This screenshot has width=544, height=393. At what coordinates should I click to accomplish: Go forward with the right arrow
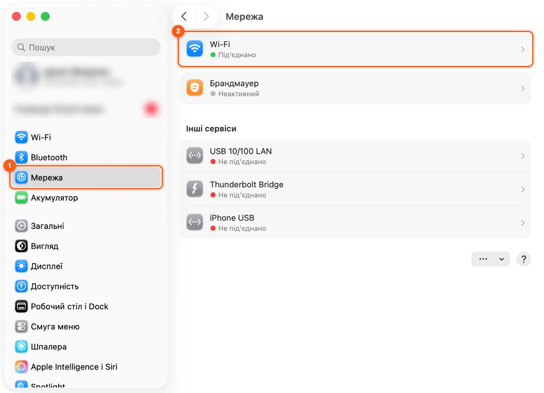coord(206,16)
